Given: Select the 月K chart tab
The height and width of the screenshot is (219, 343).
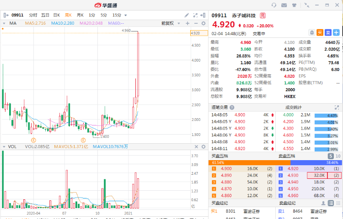Looking at the screenshot, I should 80,15.
